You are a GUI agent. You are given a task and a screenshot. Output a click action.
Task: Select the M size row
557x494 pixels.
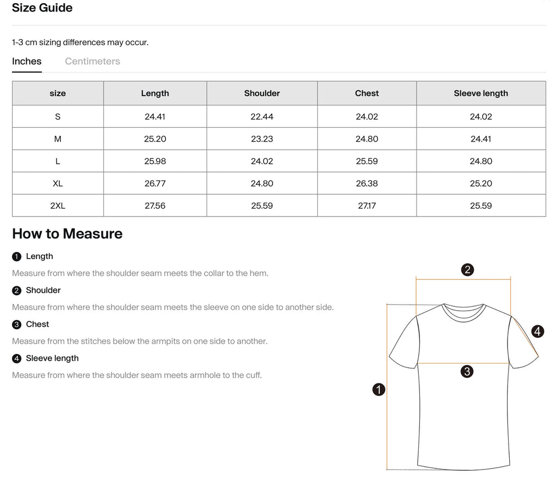(57, 139)
